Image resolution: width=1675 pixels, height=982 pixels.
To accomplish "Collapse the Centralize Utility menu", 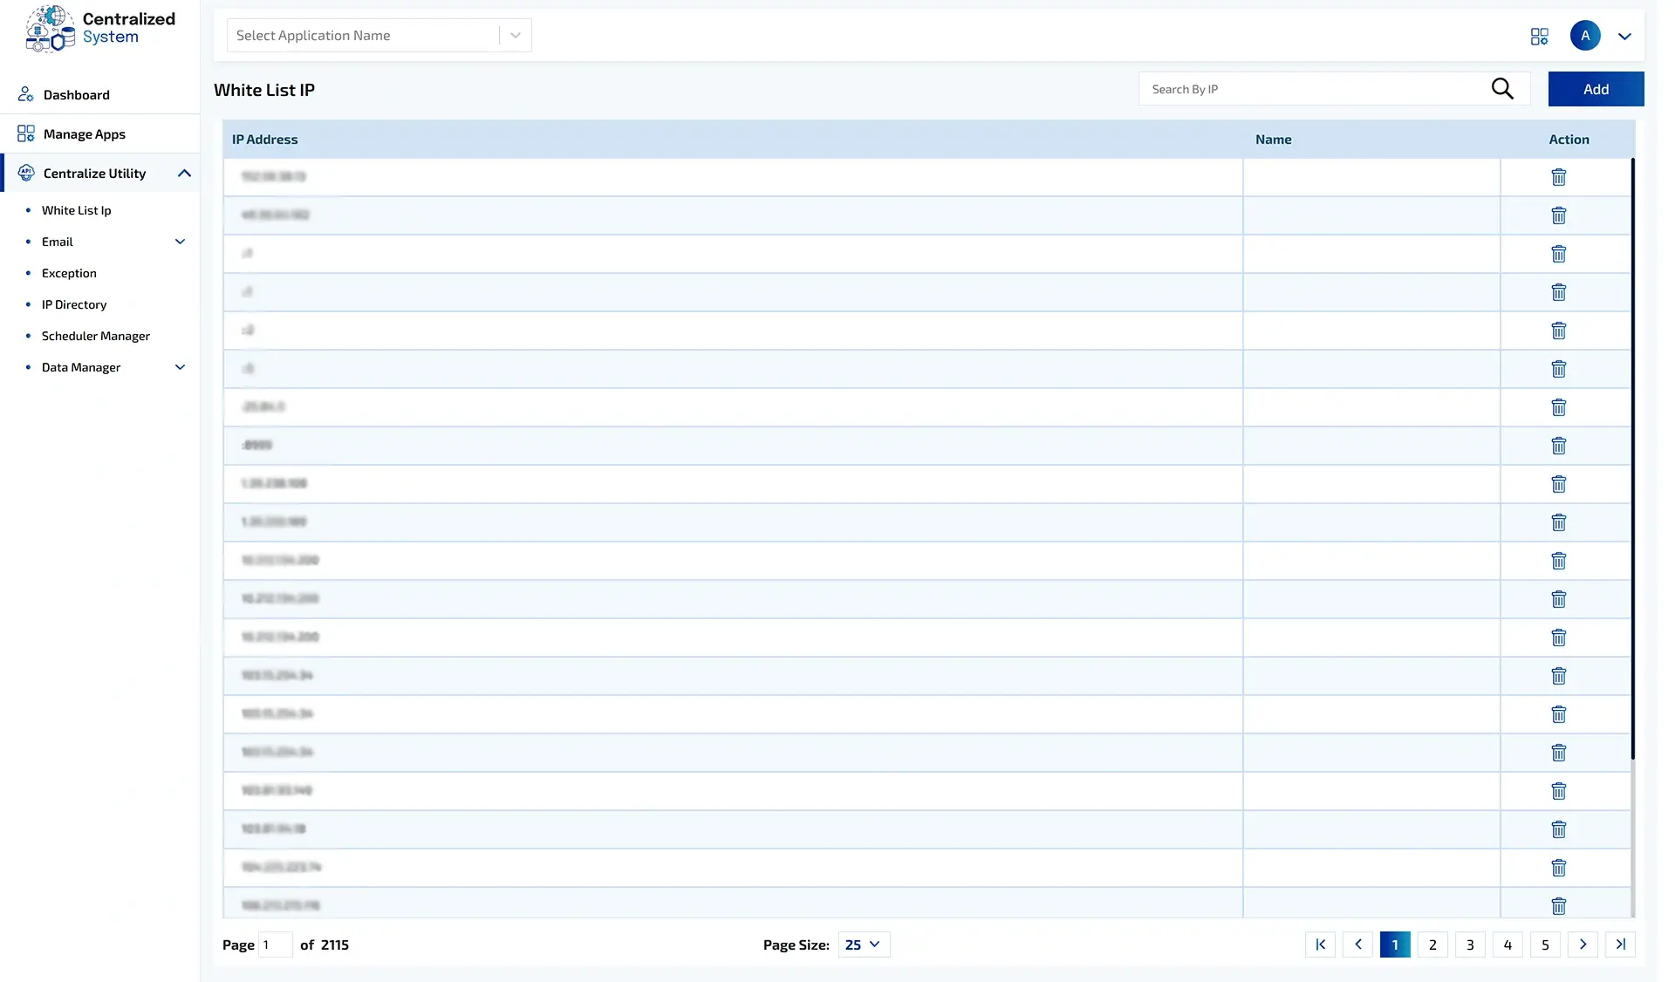I will [x=184, y=174].
